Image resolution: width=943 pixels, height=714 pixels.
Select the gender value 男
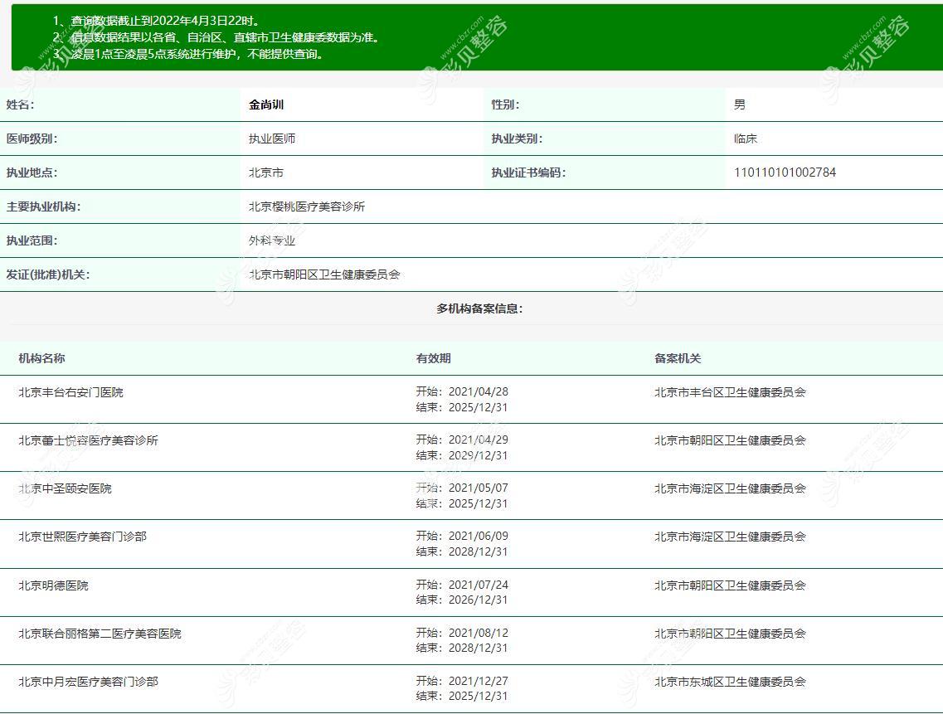coord(740,104)
